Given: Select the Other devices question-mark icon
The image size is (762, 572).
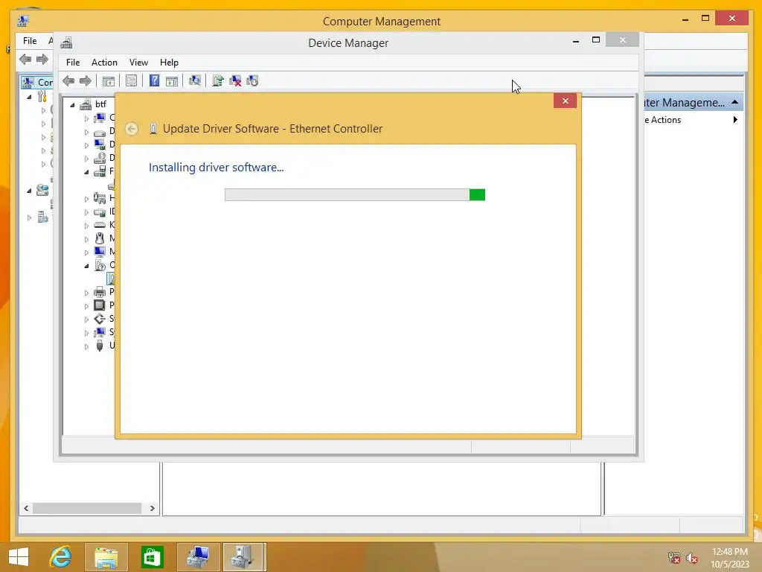Looking at the screenshot, I should [x=100, y=265].
